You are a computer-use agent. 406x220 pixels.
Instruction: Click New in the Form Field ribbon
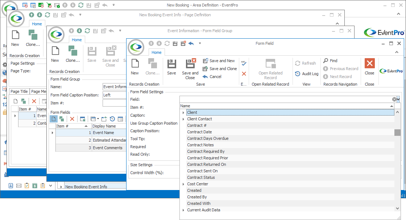tap(134, 67)
